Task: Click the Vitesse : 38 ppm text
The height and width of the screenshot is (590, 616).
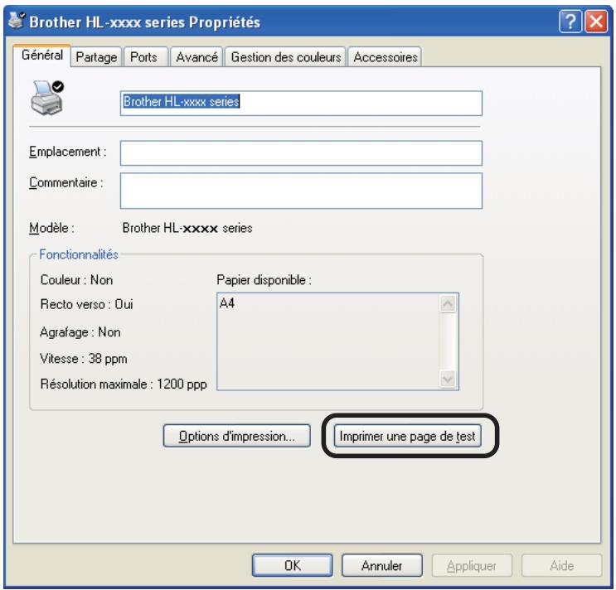Action: coord(84,359)
